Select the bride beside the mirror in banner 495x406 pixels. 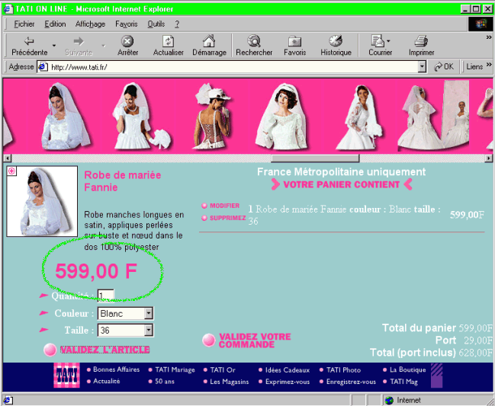coord(432,115)
